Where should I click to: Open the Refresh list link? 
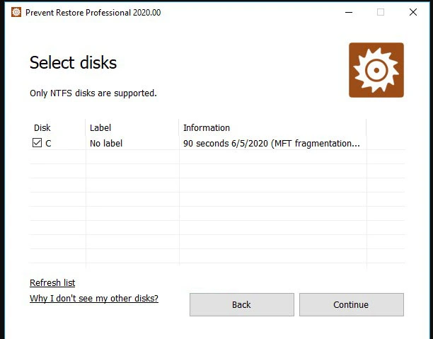coord(52,283)
